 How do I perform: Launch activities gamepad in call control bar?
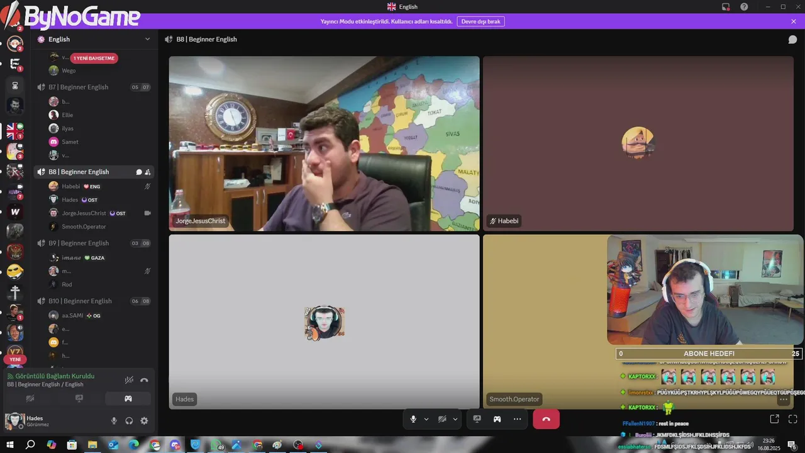tap(497, 419)
